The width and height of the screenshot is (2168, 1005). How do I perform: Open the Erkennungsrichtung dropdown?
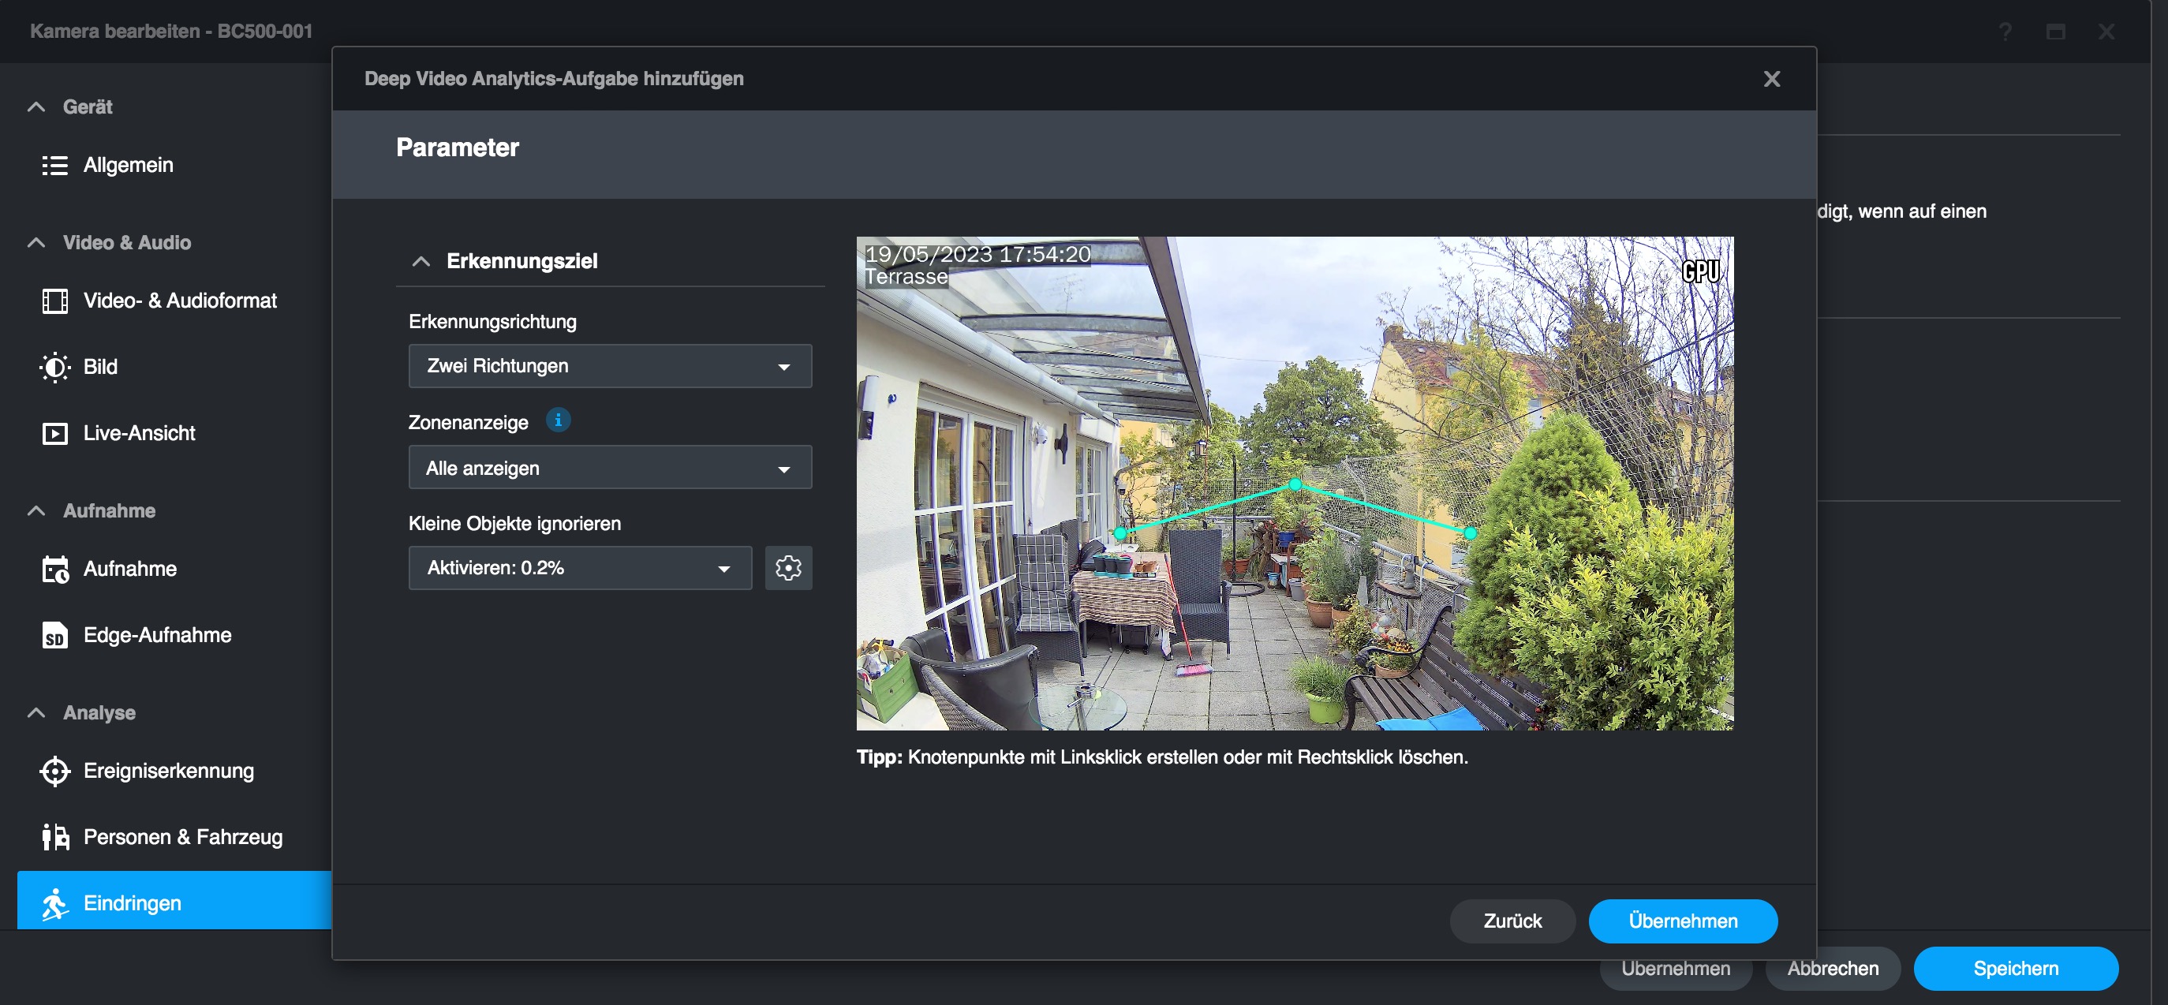click(x=609, y=366)
